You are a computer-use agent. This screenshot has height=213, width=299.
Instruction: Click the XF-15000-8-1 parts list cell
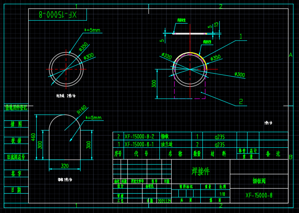(139, 144)
